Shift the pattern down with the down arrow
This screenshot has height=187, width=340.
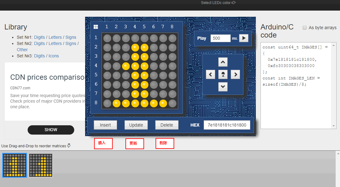click(x=223, y=87)
